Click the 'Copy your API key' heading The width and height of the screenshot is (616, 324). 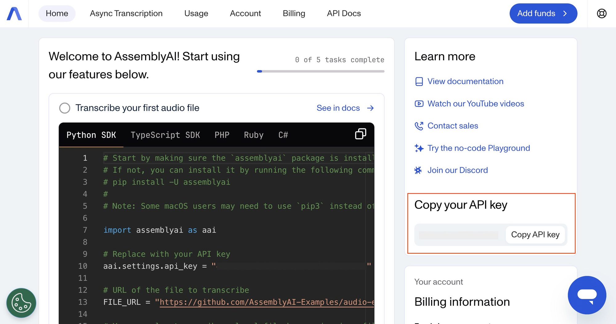461,205
